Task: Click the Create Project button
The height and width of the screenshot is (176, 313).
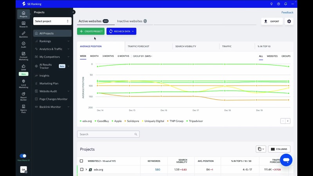Action: tap(91, 31)
